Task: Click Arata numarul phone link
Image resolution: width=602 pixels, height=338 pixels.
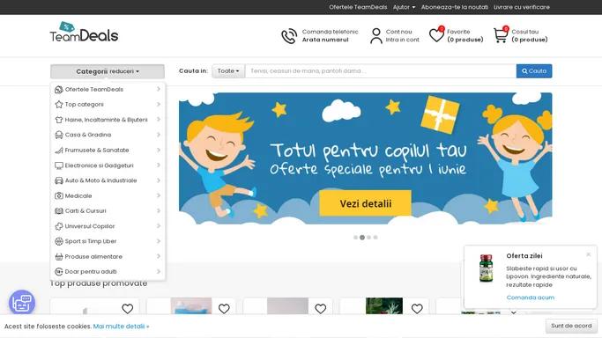Action: click(325, 40)
